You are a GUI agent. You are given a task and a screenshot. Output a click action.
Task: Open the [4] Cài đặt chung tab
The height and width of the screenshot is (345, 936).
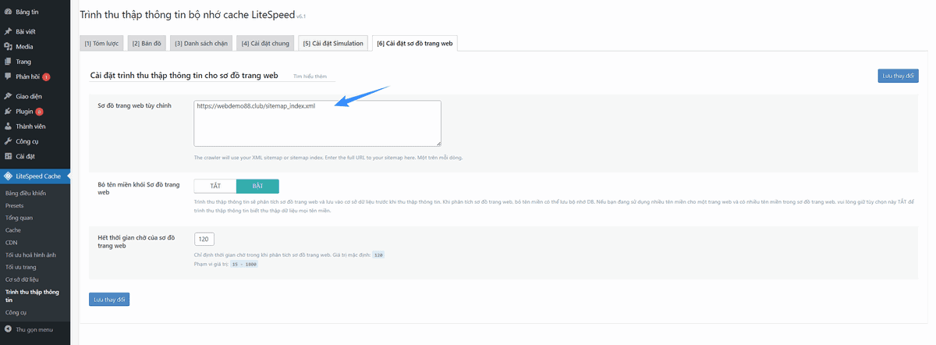click(265, 44)
